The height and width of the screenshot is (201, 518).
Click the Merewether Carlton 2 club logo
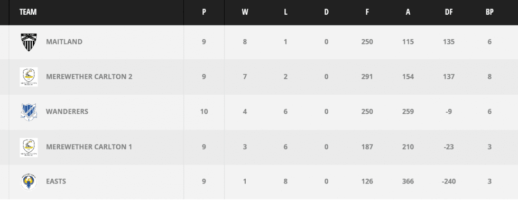[29, 77]
